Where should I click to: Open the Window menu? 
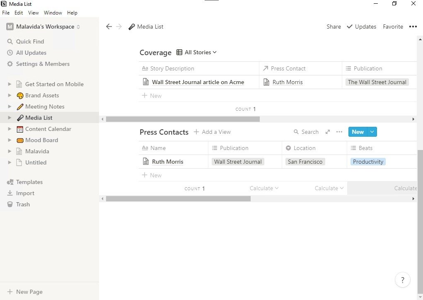pyautogui.click(x=53, y=13)
